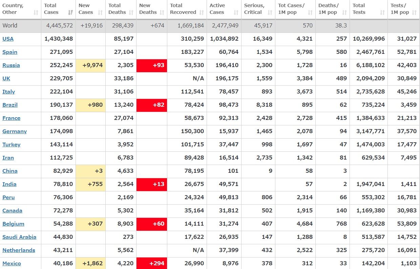Open the USA country link
The width and height of the screenshot is (420, 269).
pos(8,39)
